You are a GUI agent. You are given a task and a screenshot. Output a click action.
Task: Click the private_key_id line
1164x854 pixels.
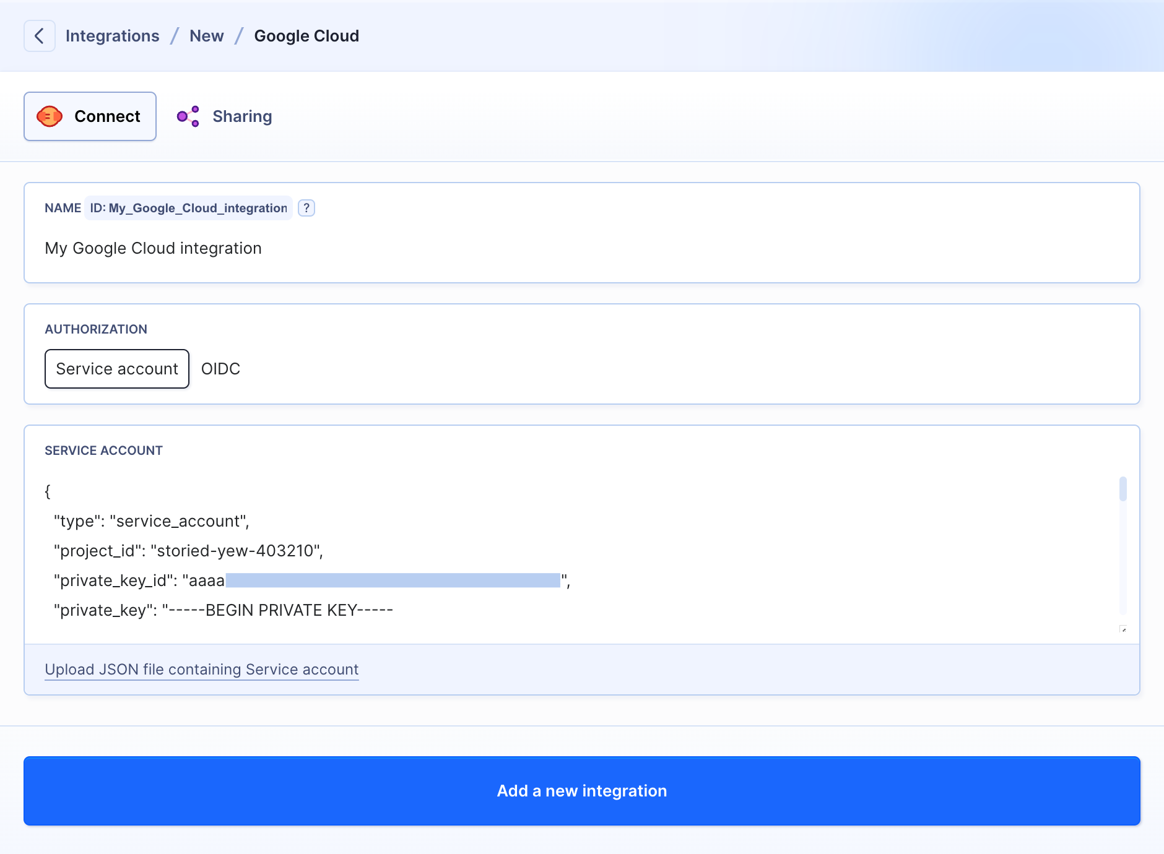pyautogui.click(x=312, y=580)
